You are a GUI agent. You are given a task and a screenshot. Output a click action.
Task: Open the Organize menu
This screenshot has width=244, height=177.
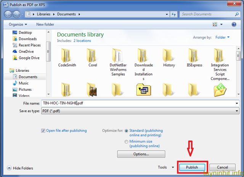pos(18,24)
